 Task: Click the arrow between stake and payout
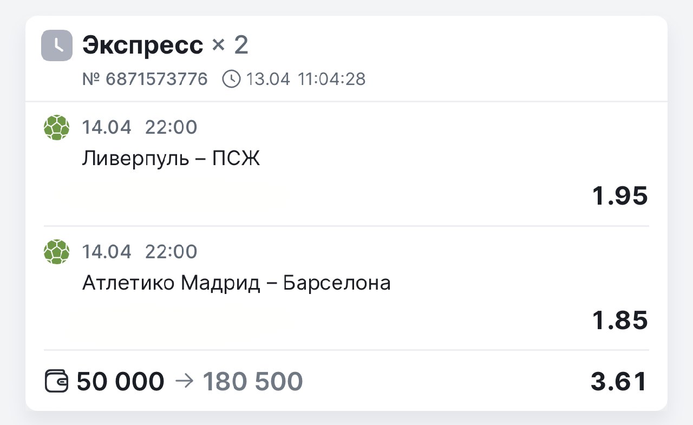184,382
